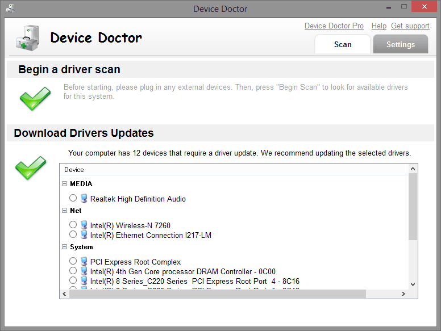
Task: Collapse the Net device group
Action: (64, 210)
